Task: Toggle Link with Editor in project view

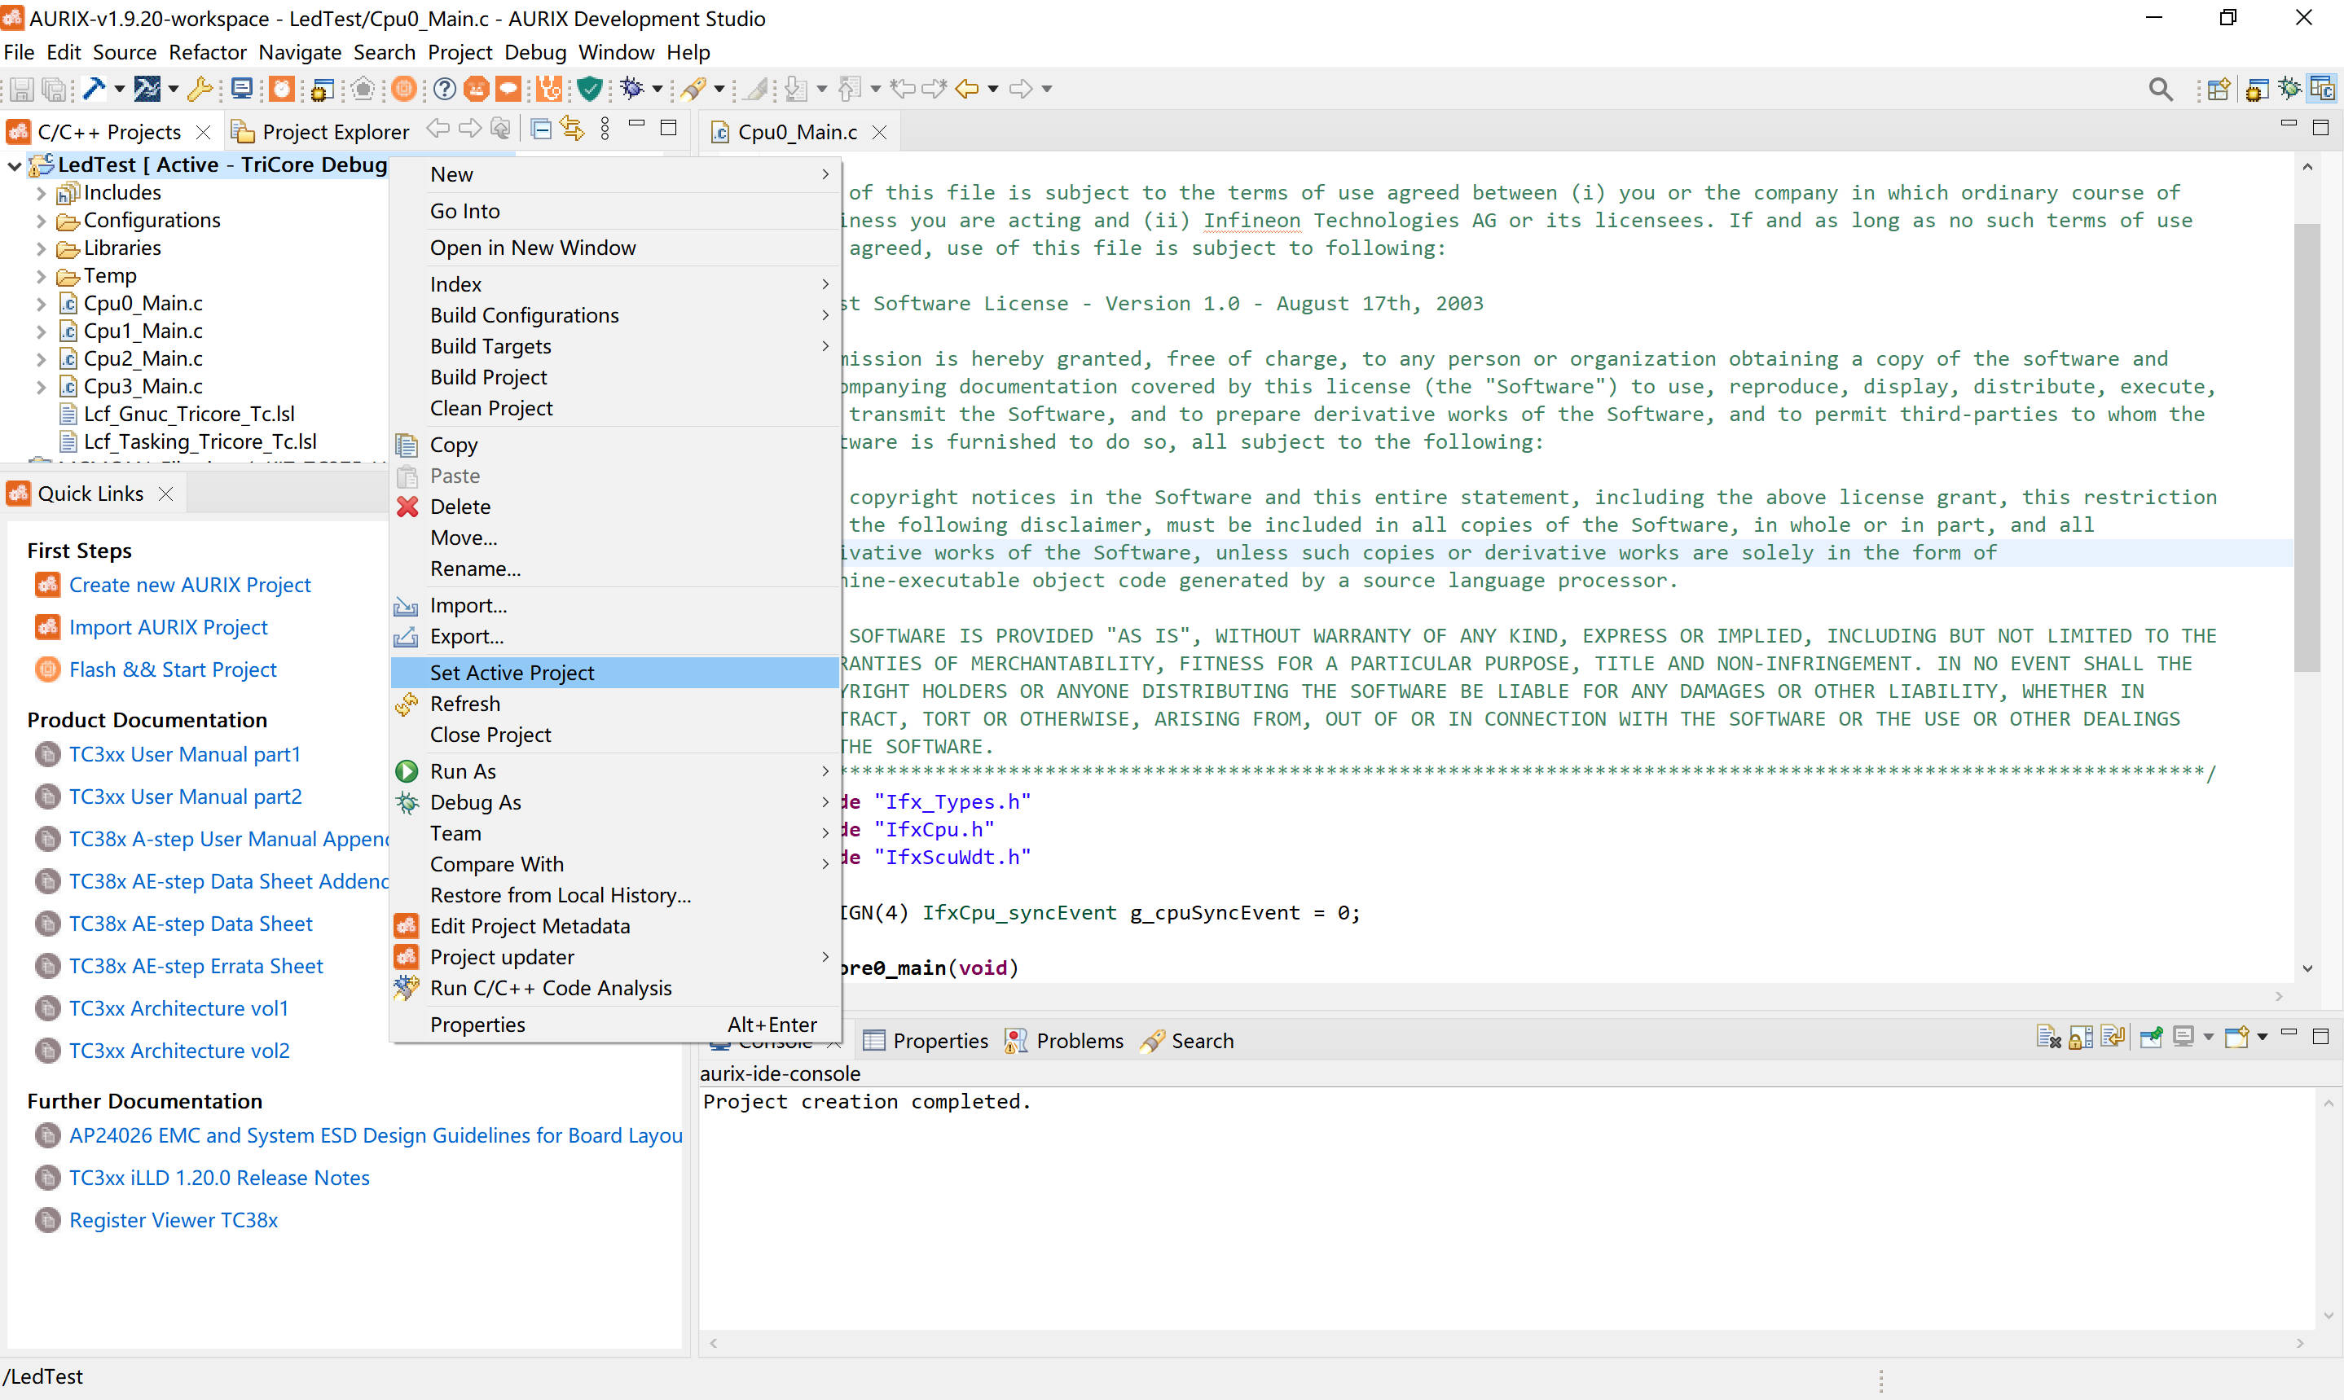Action: (x=572, y=129)
